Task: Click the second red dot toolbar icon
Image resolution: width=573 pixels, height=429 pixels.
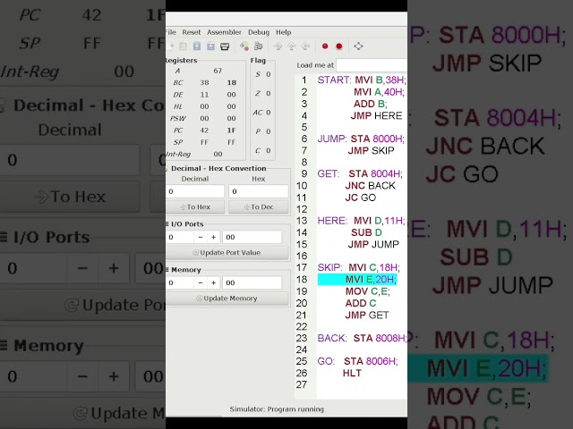Action: (339, 46)
